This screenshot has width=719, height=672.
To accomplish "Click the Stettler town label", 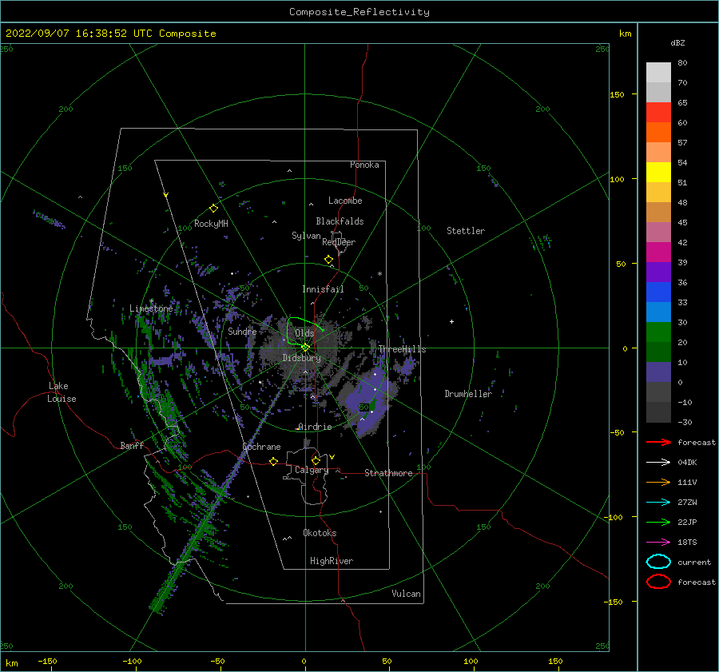I will tap(466, 231).
